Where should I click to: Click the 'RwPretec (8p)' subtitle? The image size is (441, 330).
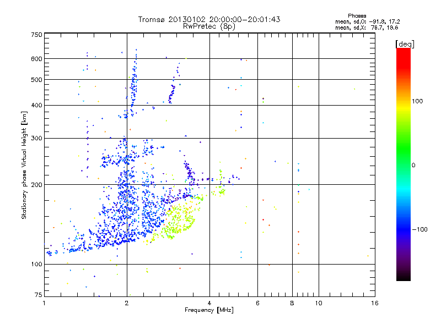pos(209,26)
